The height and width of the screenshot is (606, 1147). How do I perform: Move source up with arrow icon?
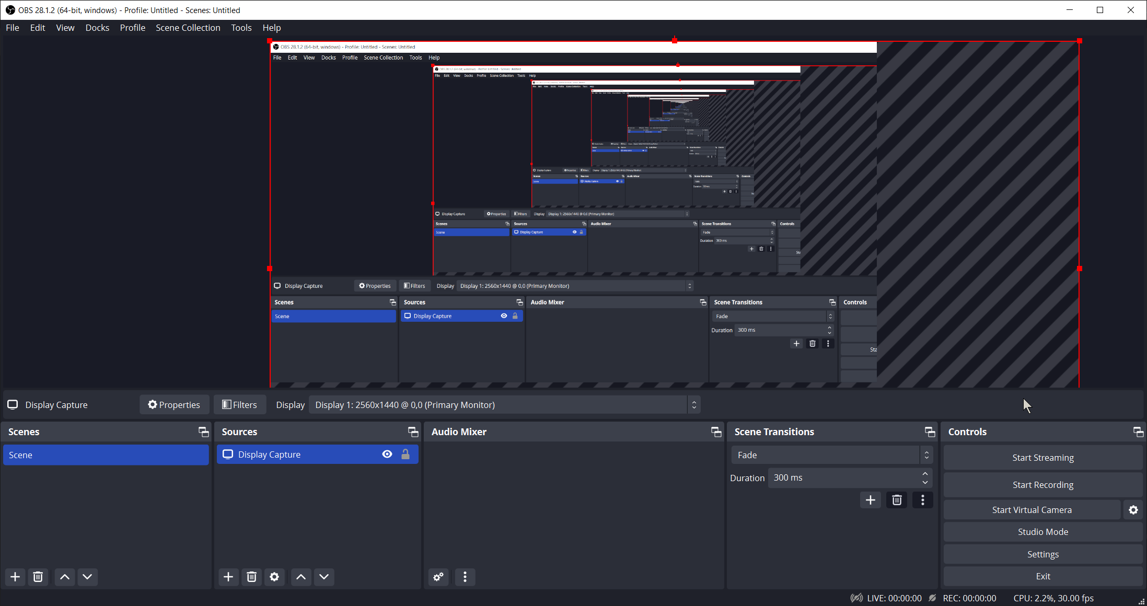tap(301, 577)
